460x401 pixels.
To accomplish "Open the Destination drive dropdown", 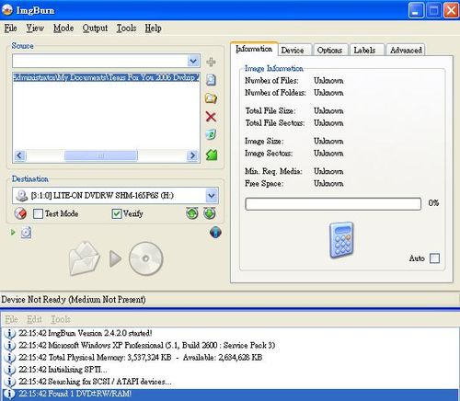I will [212, 196].
